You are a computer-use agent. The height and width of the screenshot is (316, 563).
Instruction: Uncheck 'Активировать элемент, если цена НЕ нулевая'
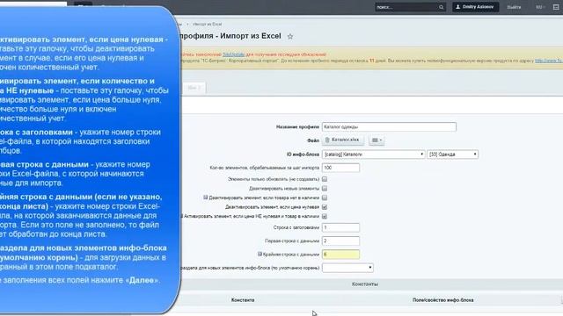coord(325,217)
